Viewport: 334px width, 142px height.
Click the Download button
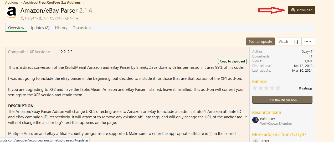tap(301, 10)
